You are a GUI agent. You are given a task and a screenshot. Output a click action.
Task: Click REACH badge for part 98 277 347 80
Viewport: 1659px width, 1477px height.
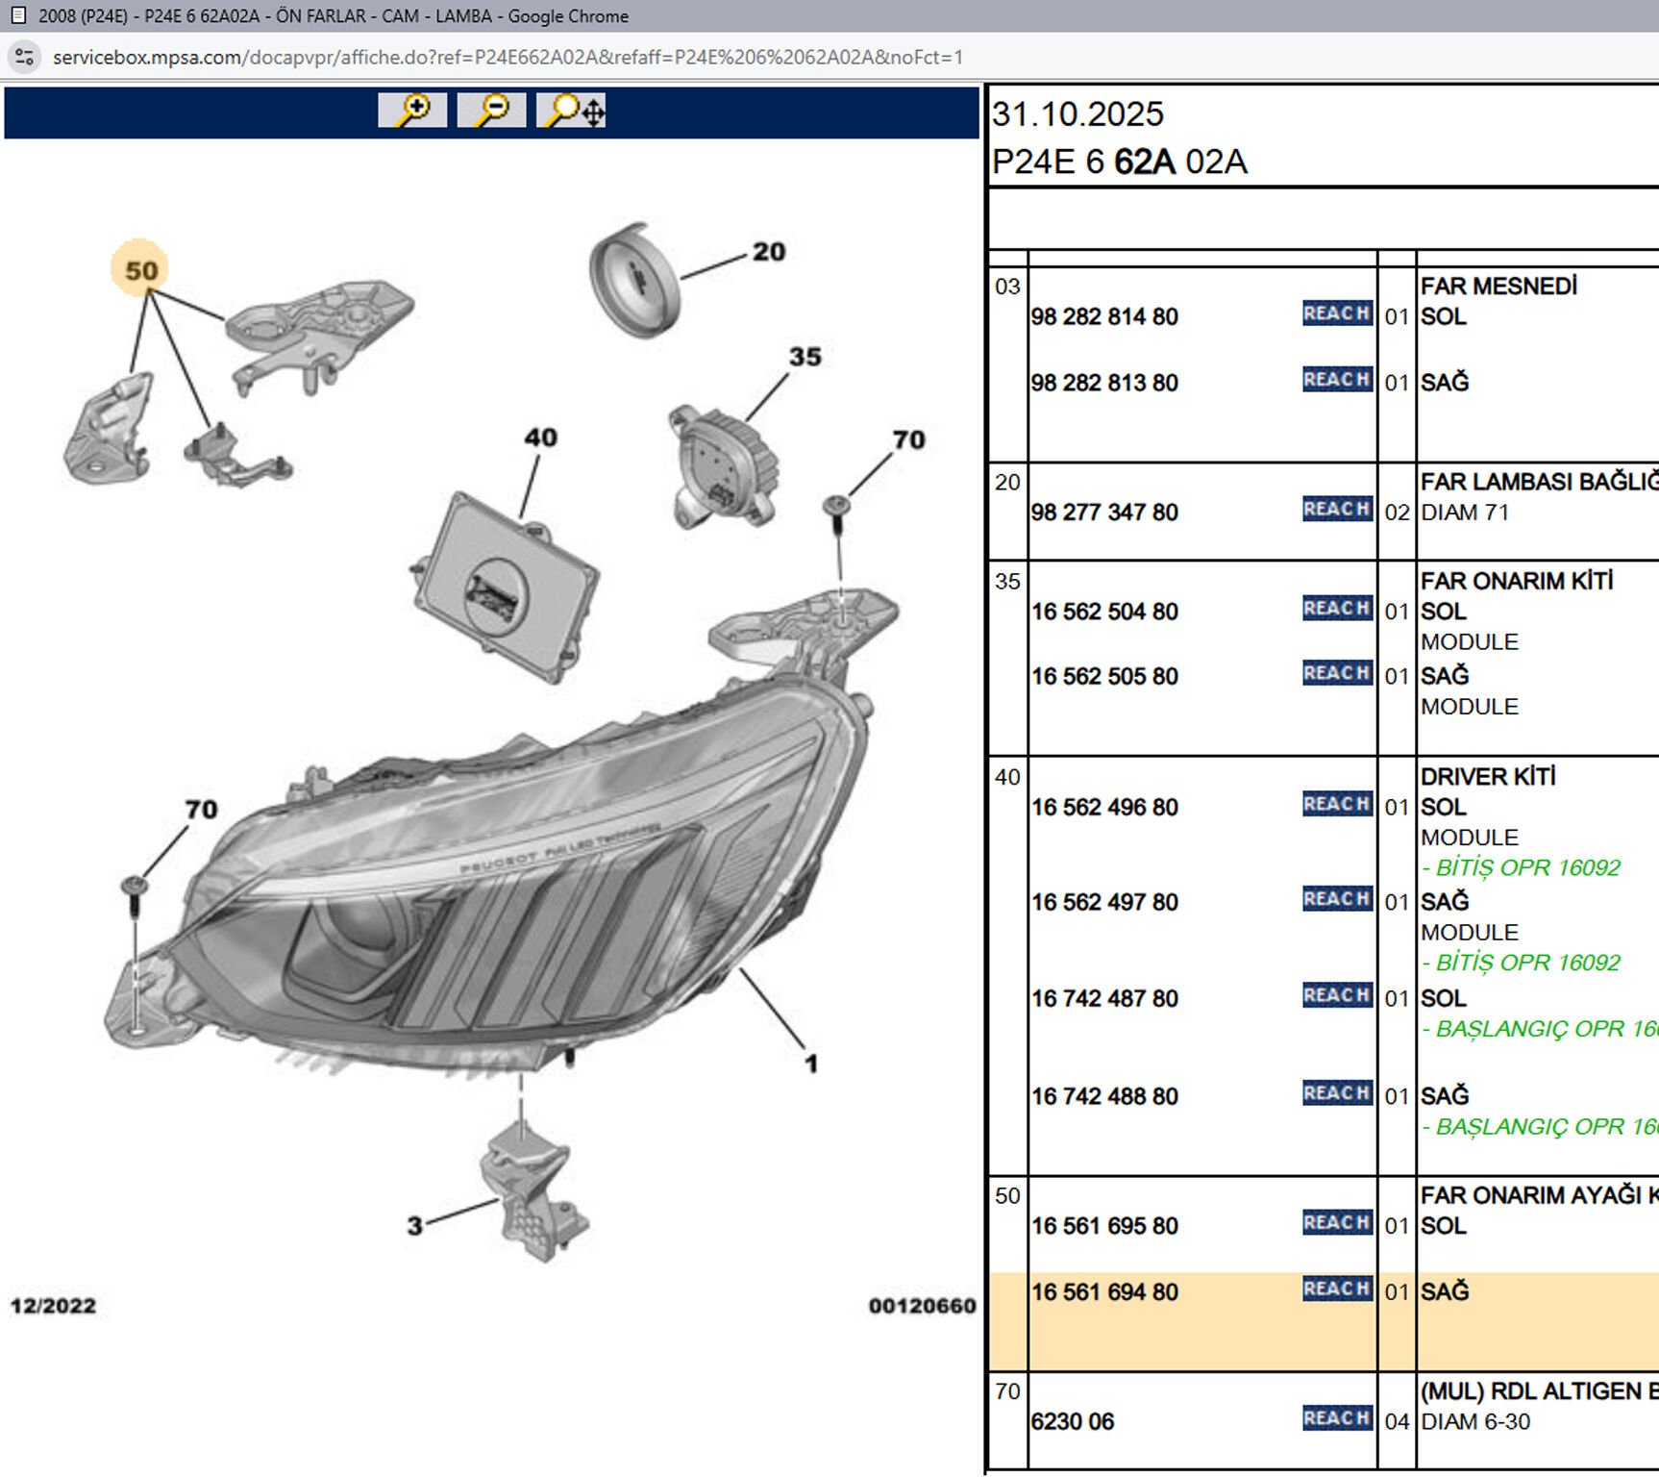click(1336, 509)
